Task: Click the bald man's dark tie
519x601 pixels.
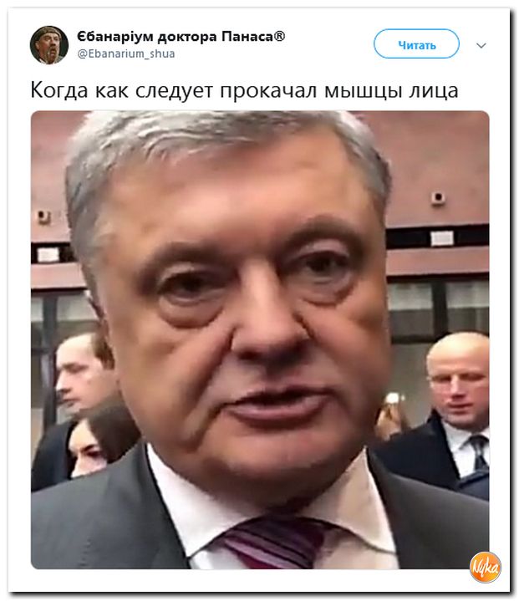Action: tap(479, 452)
